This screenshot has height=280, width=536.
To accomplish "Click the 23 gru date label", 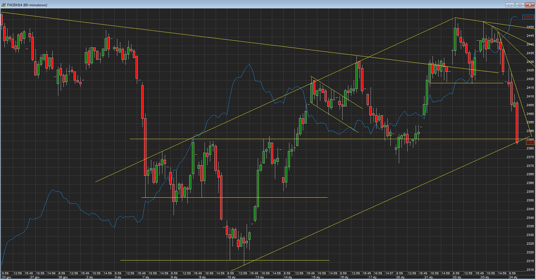I will click(x=7, y=277).
